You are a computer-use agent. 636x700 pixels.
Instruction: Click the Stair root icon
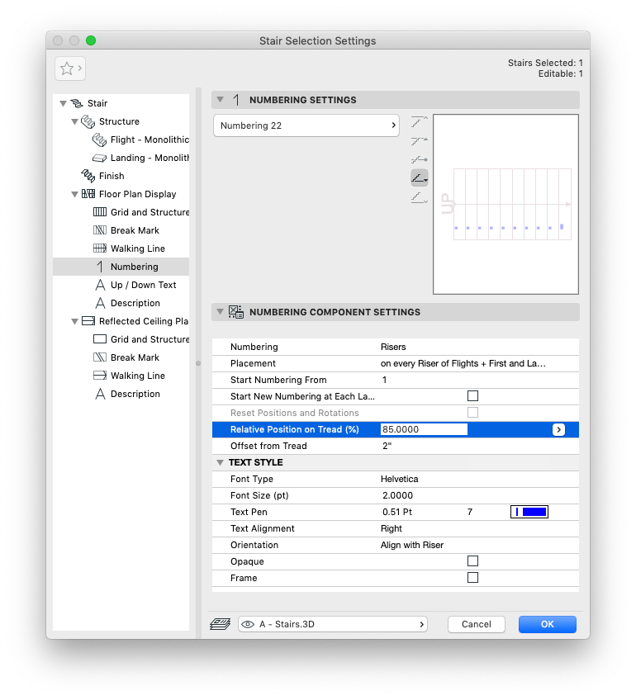pyautogui.click(x=77, y=103)
